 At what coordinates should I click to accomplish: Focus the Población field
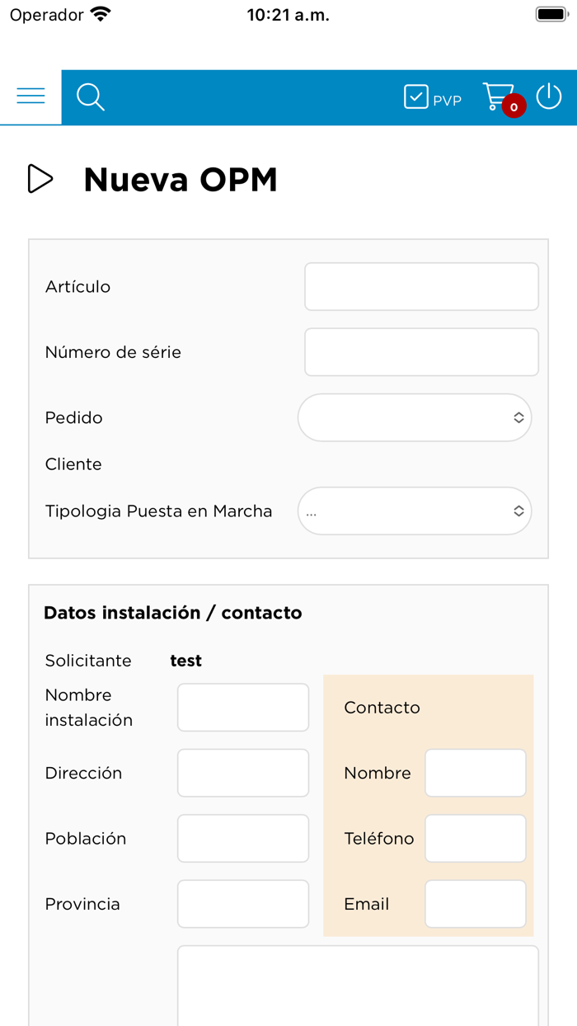point(243,838)
